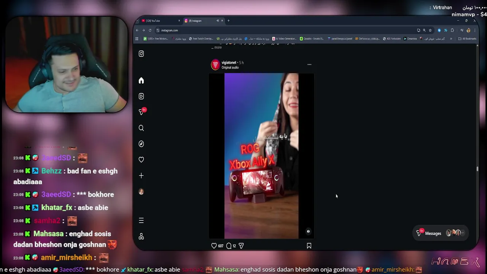Create a new post with the plus icon
This screenshot has height=274, width=487.
pos(141,175)
